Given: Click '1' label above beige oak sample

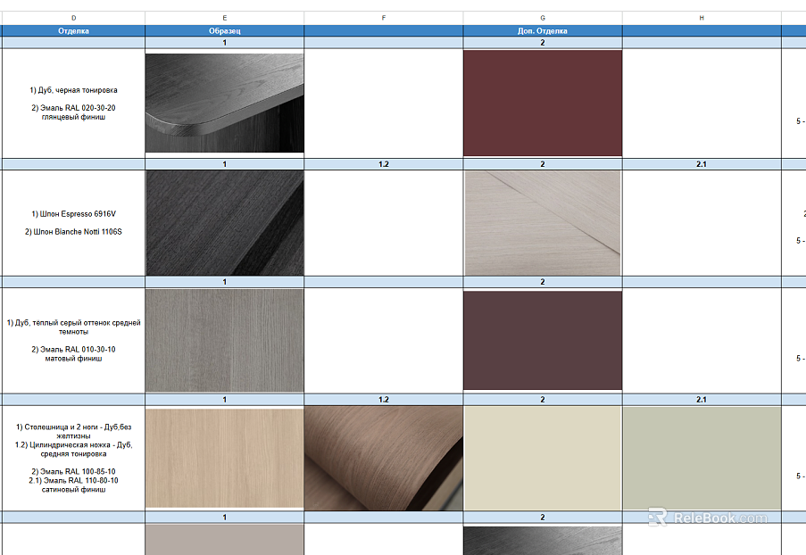Looking at the screenshot, I should (x=225, y=399).
